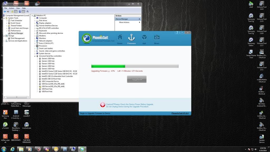The width and height of the screenshot is (270, 152).
Task: Click the red caution warning icon
Action: click(x=103, y=104)
